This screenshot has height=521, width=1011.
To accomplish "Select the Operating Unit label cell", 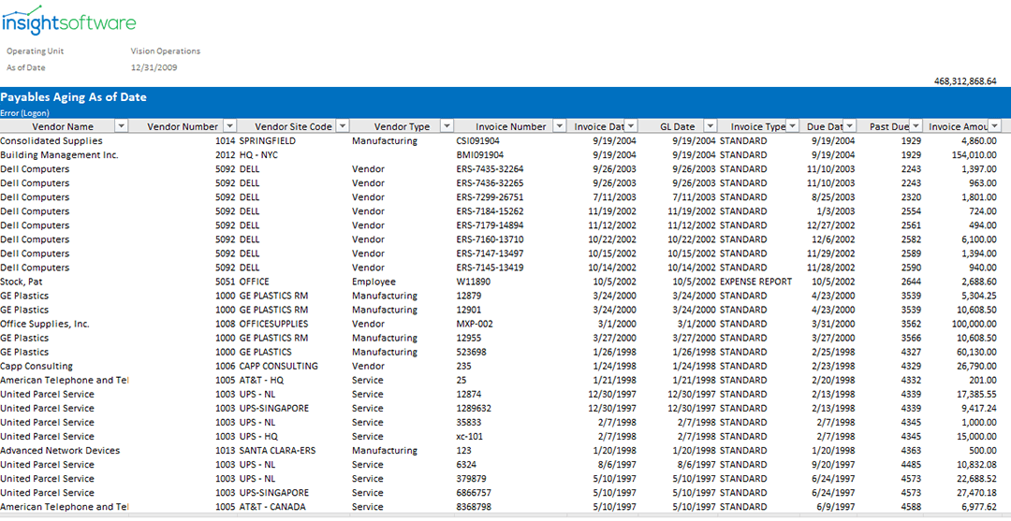I will pos(36,51).
